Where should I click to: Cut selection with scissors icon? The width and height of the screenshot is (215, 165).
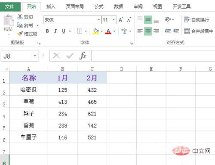pyautogui.click(x=20, y=17)
